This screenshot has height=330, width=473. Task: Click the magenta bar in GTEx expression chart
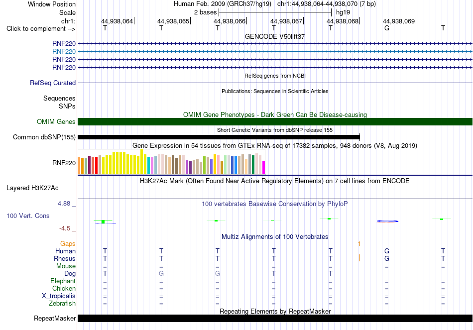pyautogui.click(x=264, y=167)
